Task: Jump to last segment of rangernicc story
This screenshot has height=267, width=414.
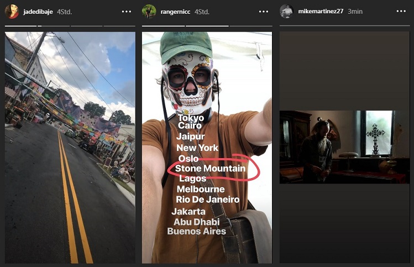Action: [x=251, y=26]
